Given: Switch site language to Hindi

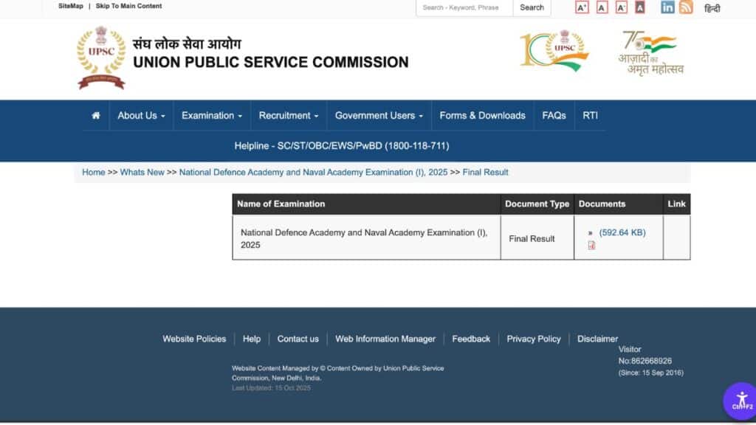Looking at the screenshot, I should coord(712,9).
